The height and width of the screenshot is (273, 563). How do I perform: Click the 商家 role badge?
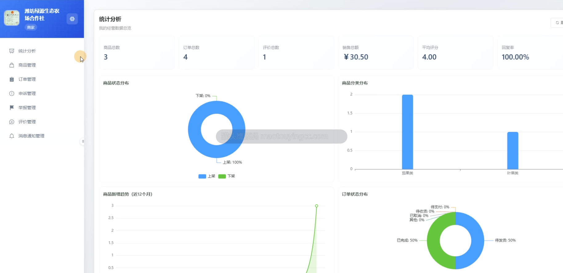pos(31,27)
